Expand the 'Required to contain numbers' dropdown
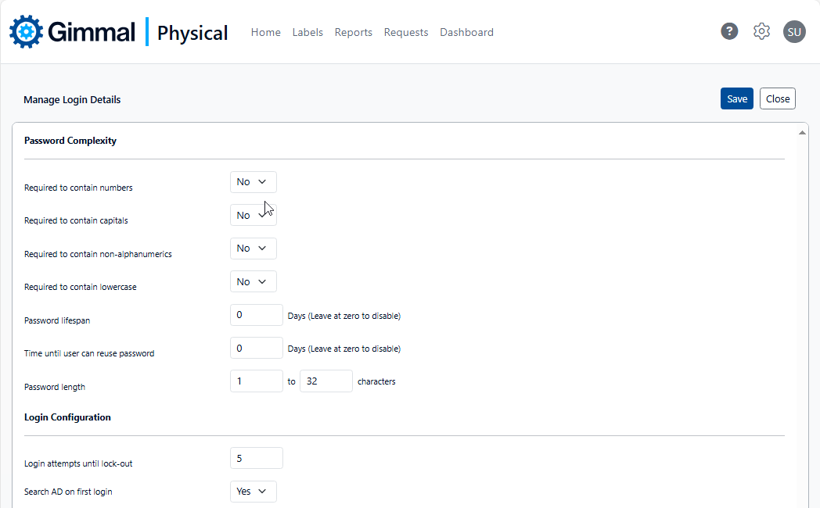The image size is (820, 508). (x=253, y=181)
